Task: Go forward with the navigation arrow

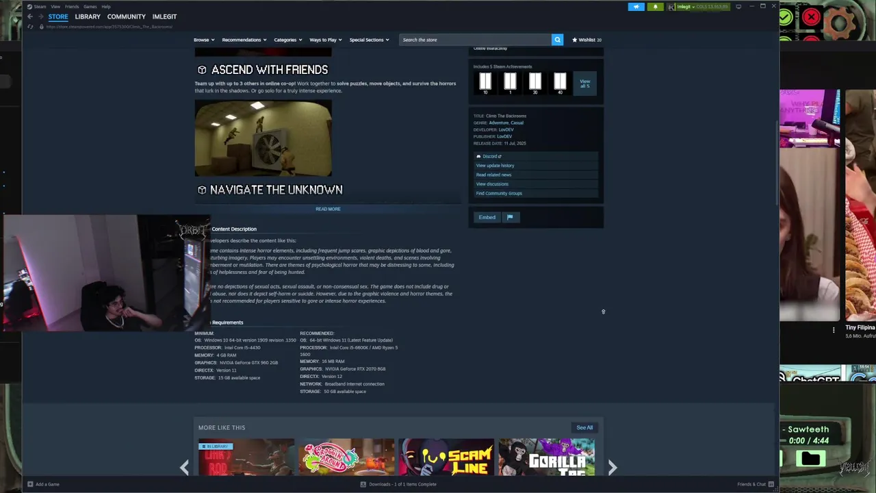Action: coord(40,16)
